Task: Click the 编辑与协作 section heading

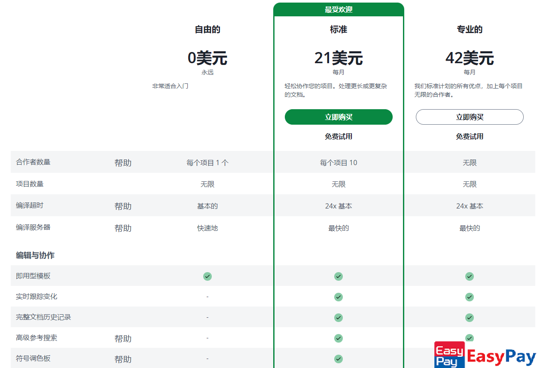Action: tap(35, 255)
